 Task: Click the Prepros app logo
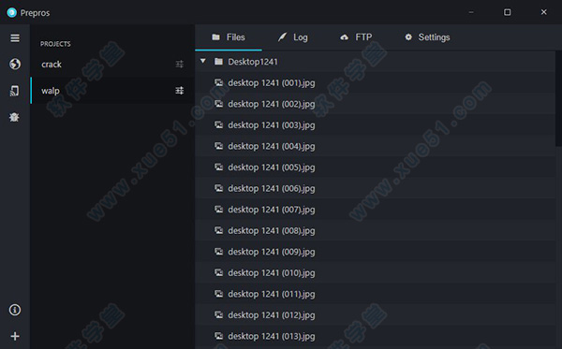click(x=12, y=12)
